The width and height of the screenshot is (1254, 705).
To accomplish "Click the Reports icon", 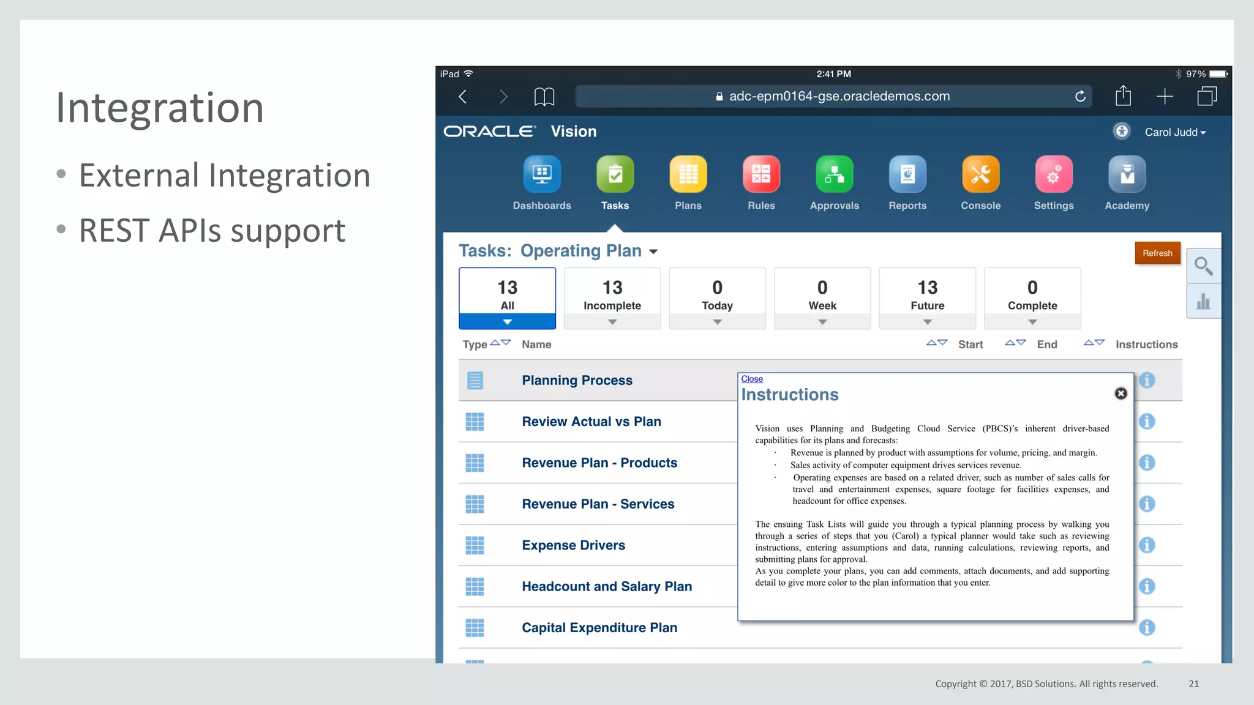I will click(x=907, y=175).
